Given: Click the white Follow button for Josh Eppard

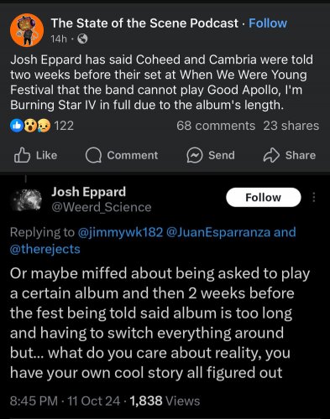Looking at the screenshot, I should (264, 198).
